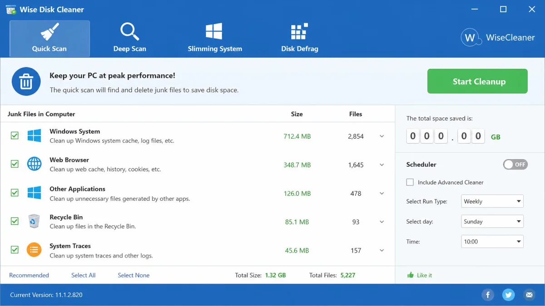This screenshot has width=545, height=306.
Task: Click the Total Files 5,227 value
Action: 347,275
